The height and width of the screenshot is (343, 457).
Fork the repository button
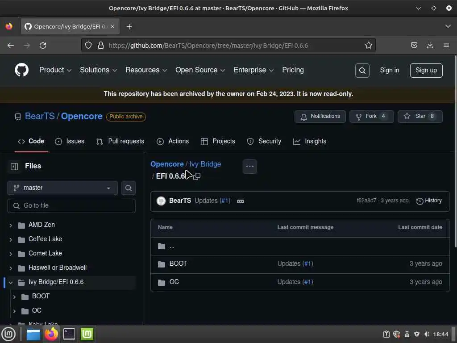[372, 117]
